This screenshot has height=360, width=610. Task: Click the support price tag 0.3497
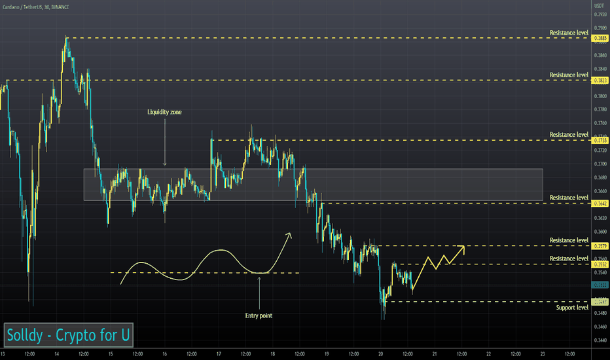pos(600,302)
